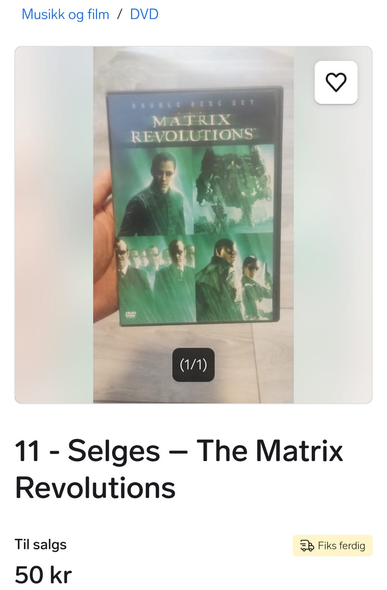Screen dimensions: 387x590
Task: Click the 50 kr price
Action: [x=43, y=575]
